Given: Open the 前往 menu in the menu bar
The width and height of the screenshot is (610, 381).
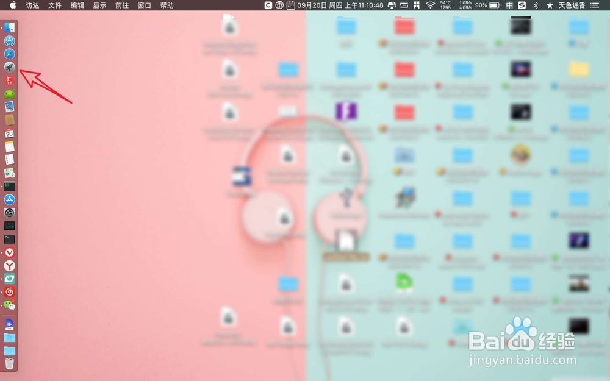Looking at the screenshot, I should click(121, 5).
